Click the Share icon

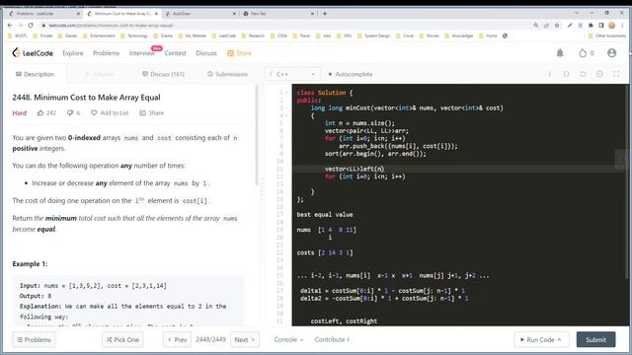pos(142,113)
